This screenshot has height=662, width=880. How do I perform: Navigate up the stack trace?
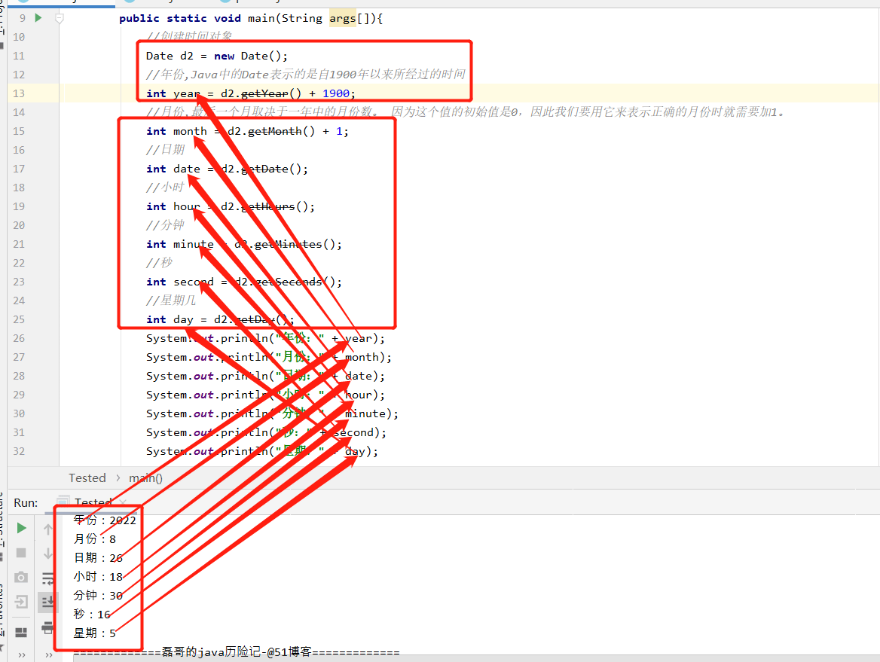click(x=47, y=529)
